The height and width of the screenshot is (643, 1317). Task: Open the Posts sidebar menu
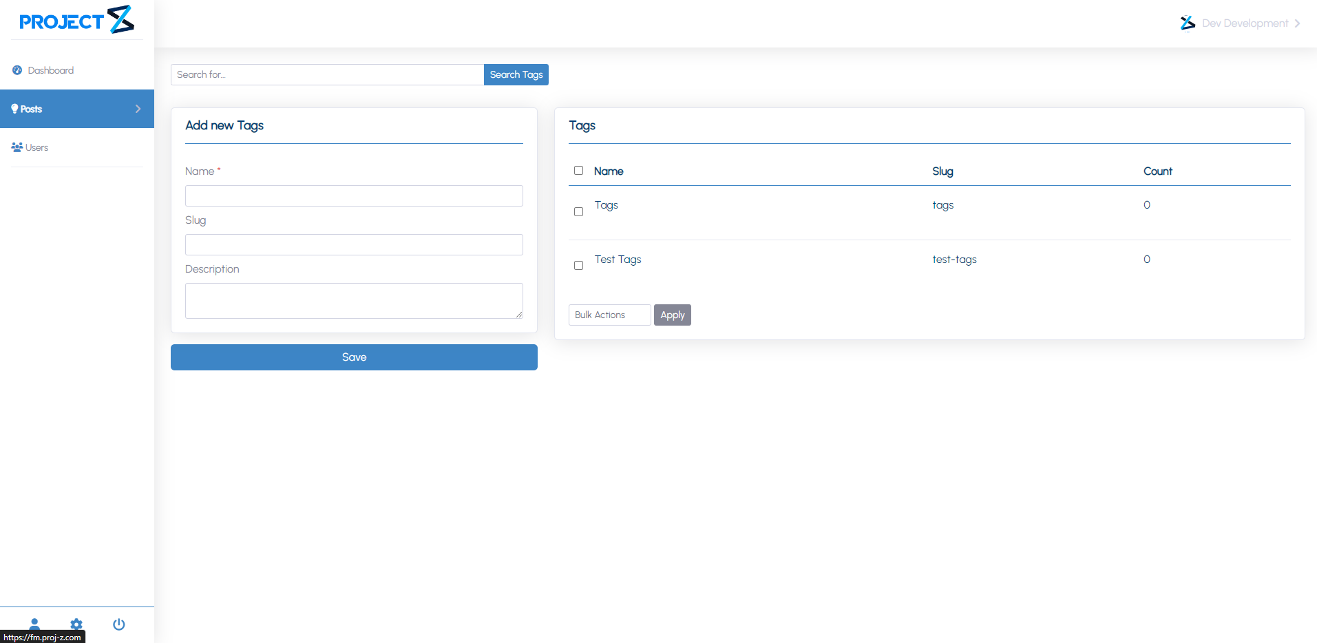[x=77, y=109]
